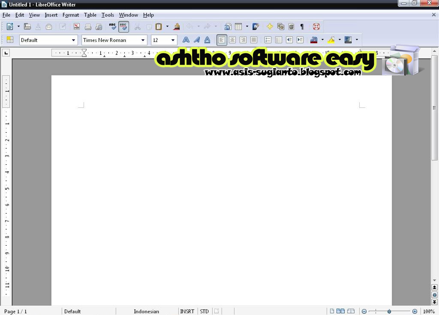Run Spelling and Grammar check icon
This screenshot has height=315, width=439.
(113, 27)
